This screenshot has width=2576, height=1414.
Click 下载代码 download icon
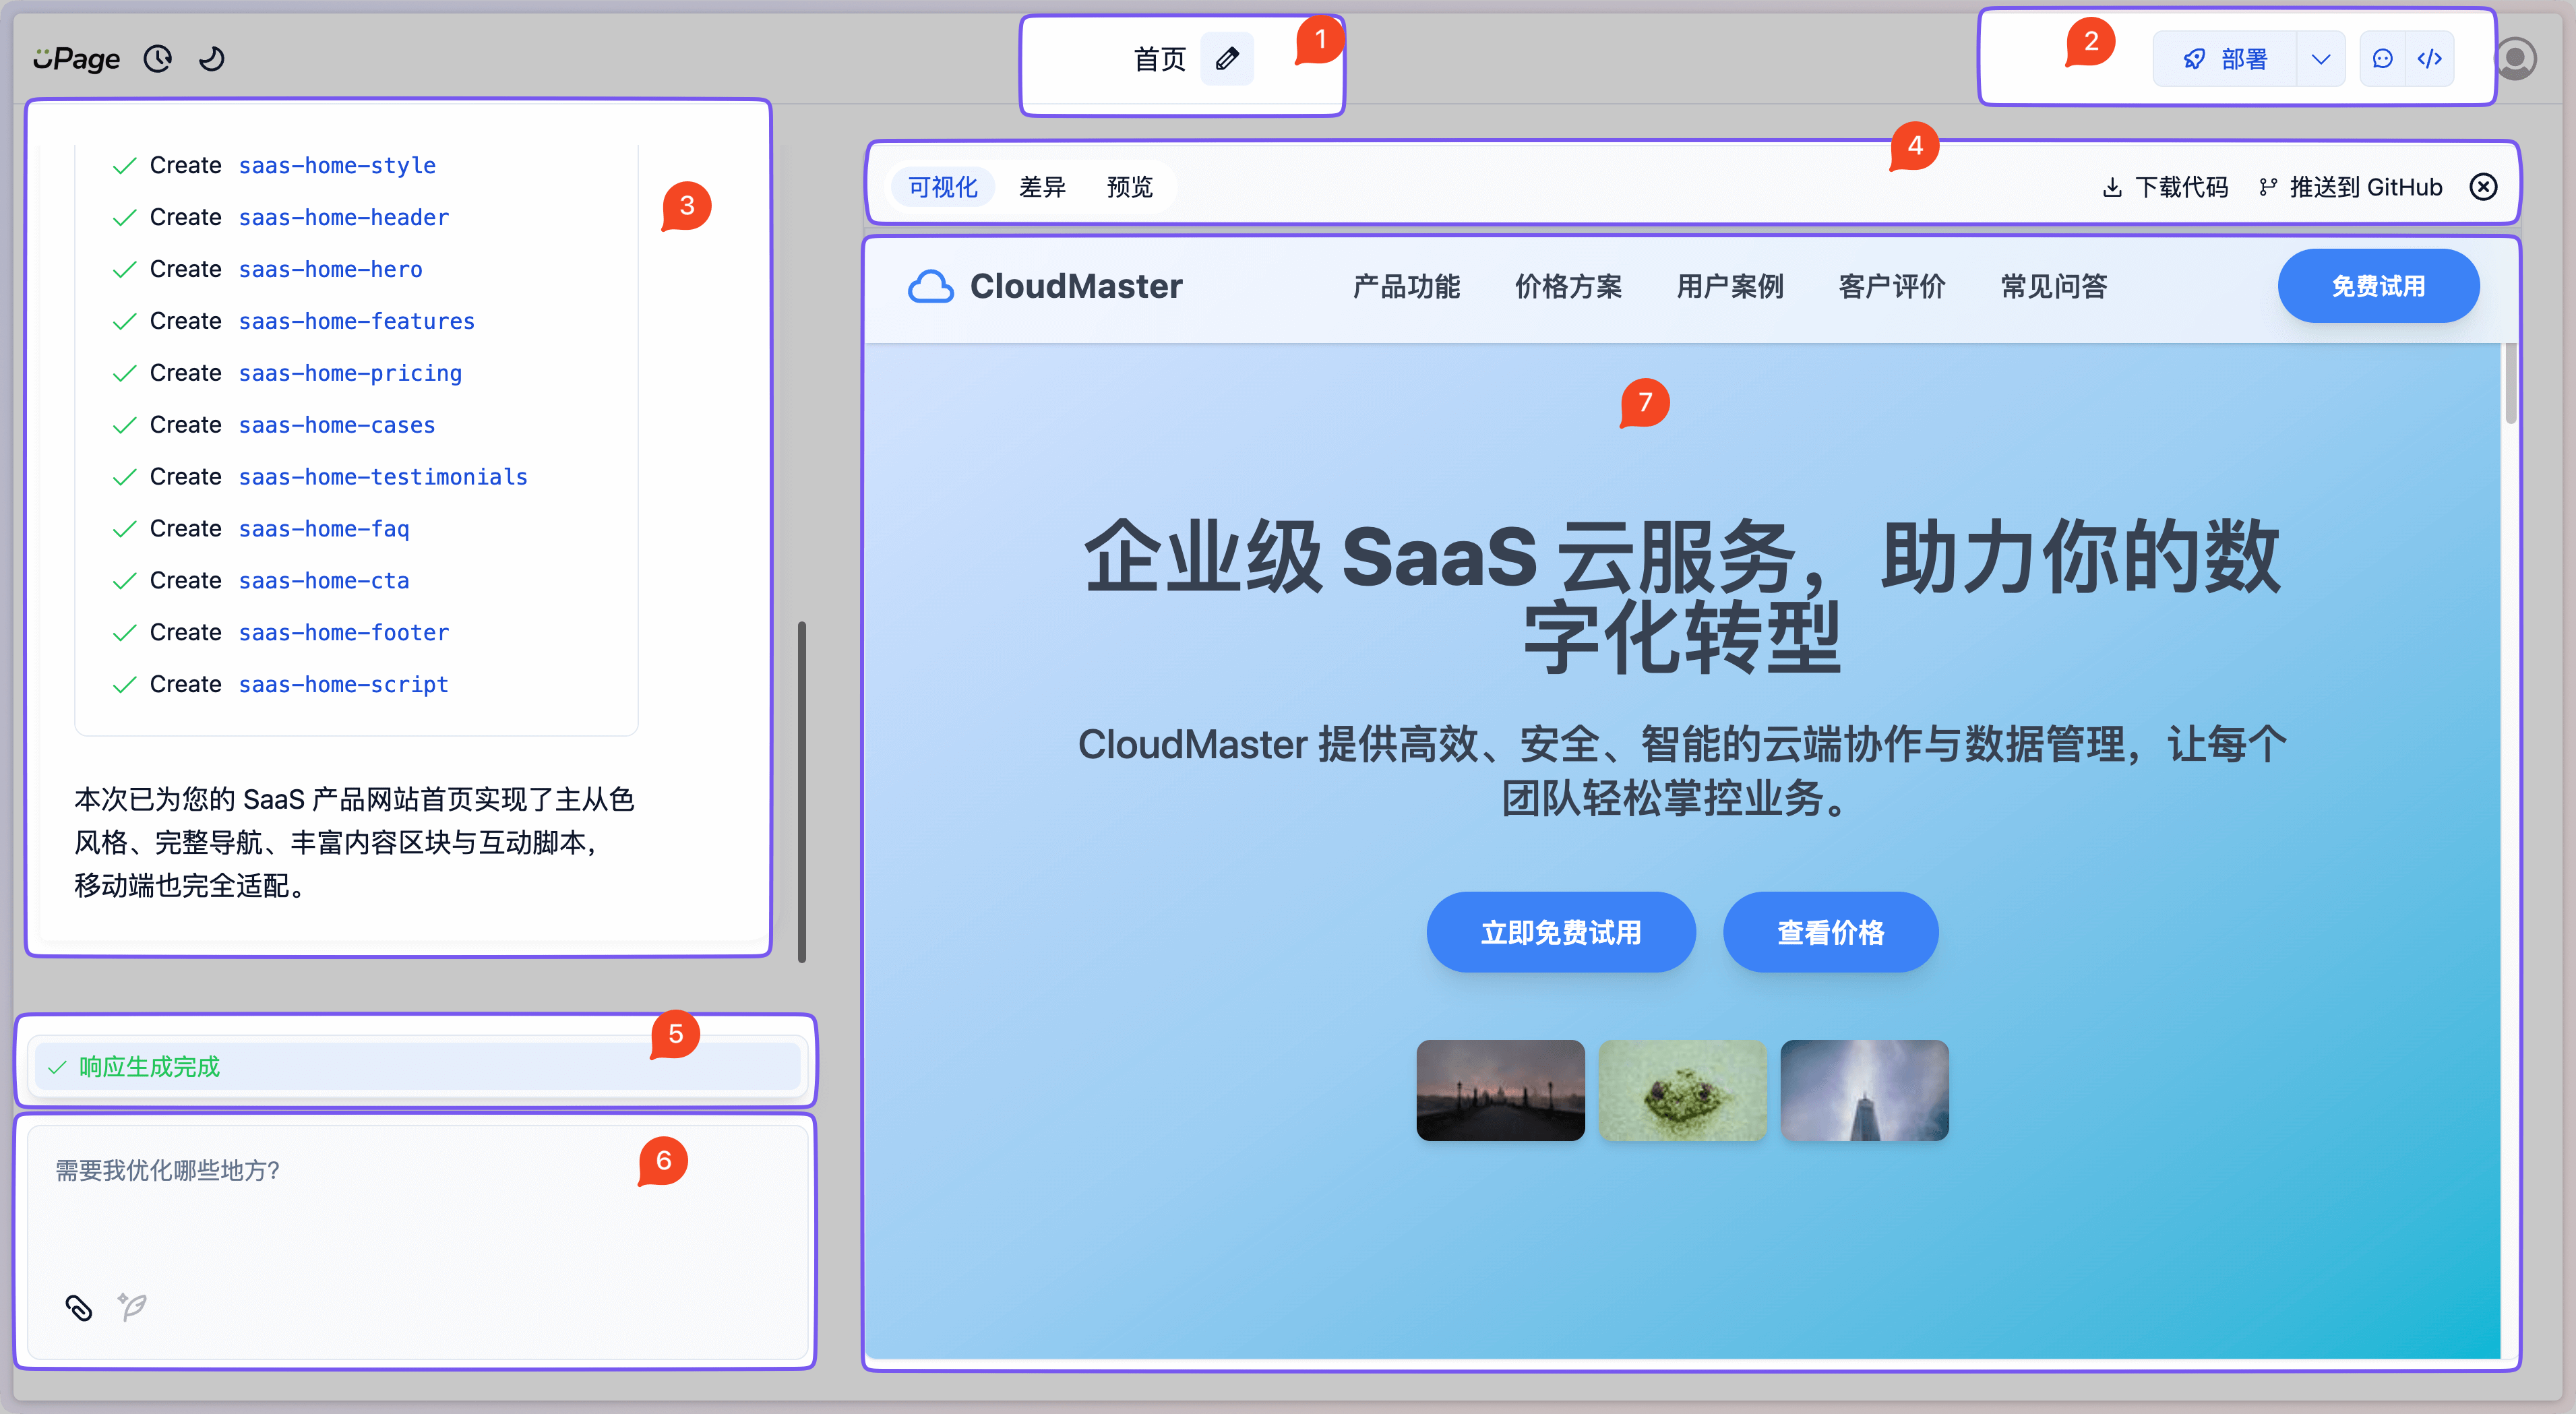(2112, 187)
